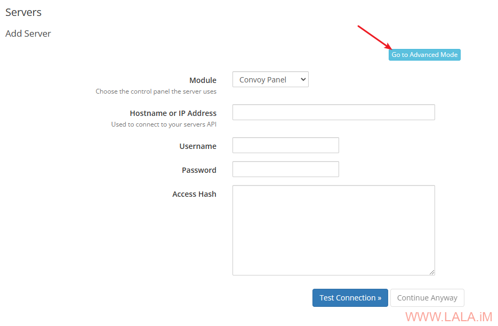This screenshot has height=326, width=498.
Task: Click the Continue Anyway button
Action: coord(427,298)
